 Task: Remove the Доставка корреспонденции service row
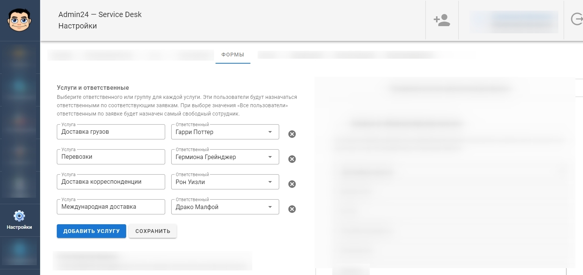click(x=292, y=184)
